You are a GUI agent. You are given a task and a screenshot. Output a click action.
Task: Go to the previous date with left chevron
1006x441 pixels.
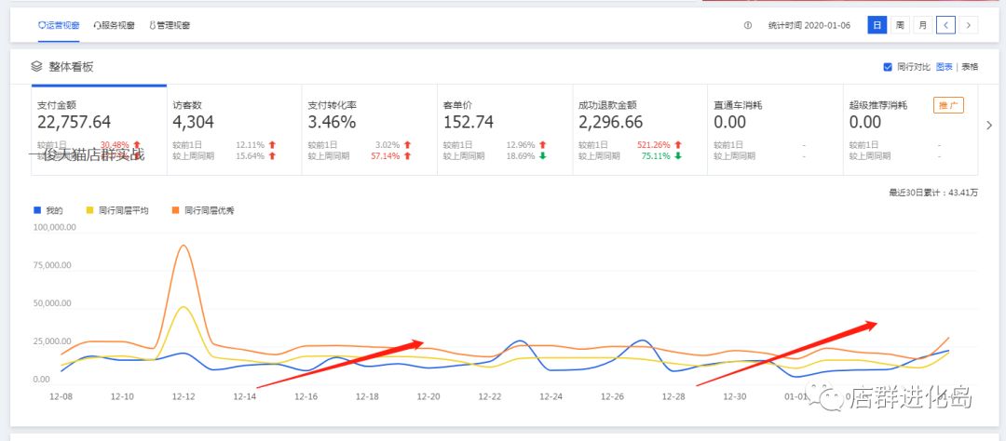[x=945, y=26]
